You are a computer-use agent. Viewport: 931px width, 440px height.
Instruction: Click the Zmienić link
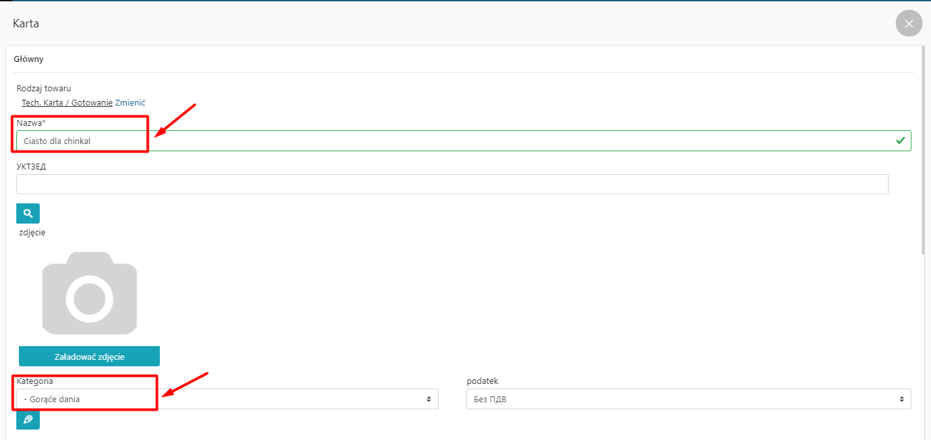(x=130, y=103)
